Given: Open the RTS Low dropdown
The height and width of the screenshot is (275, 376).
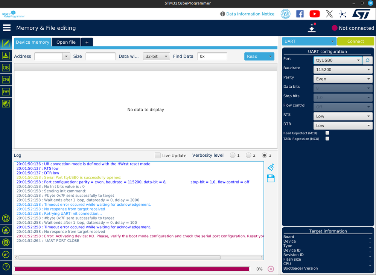Looking at the screenshot, I should [x=343, y=116].
